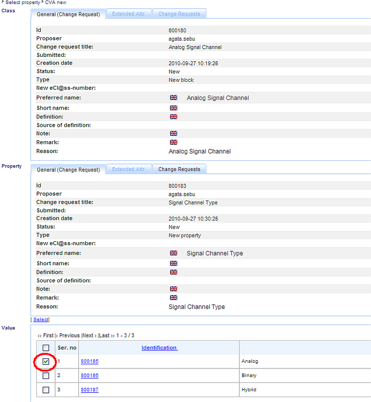Open Change Requests tab in Class section
Image resolution: width=371 pixels, height=402 pixels.
click(x=179, y=14)
